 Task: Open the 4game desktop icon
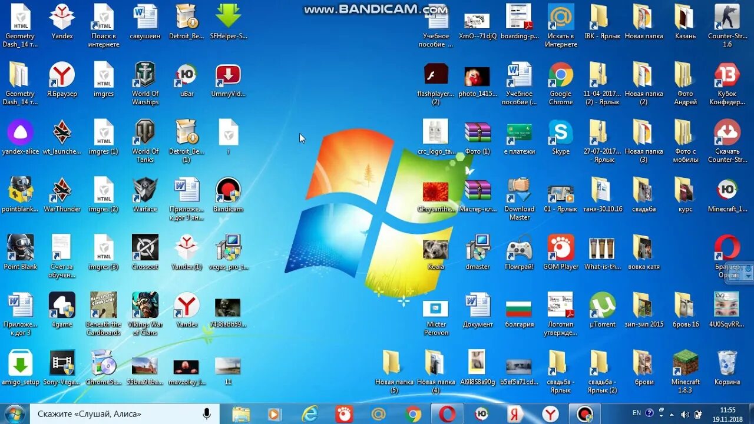62,310
